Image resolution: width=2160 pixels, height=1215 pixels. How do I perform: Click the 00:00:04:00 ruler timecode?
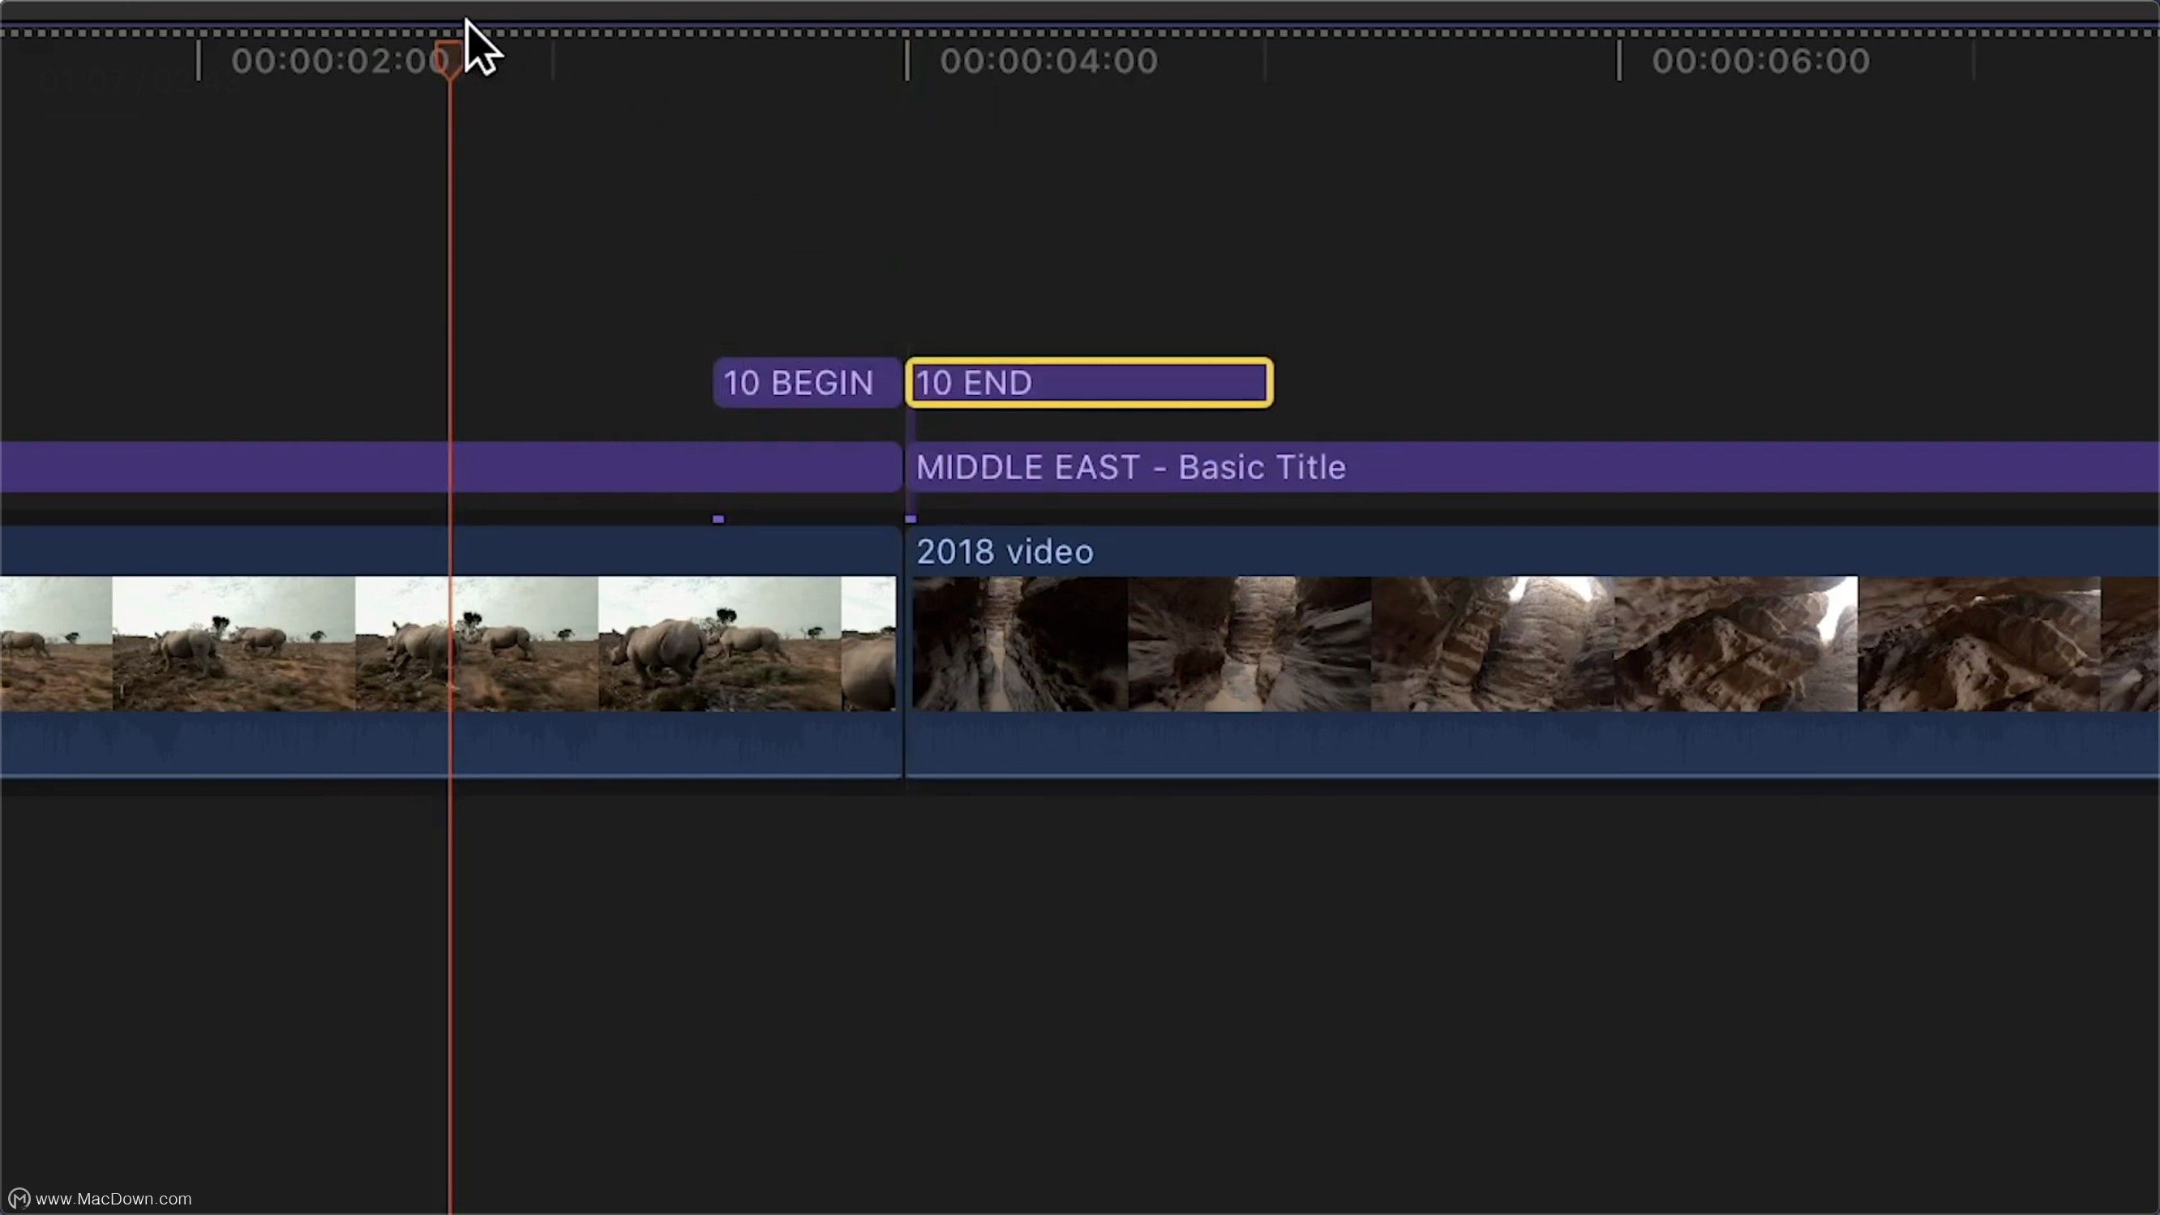(1048, 61)
